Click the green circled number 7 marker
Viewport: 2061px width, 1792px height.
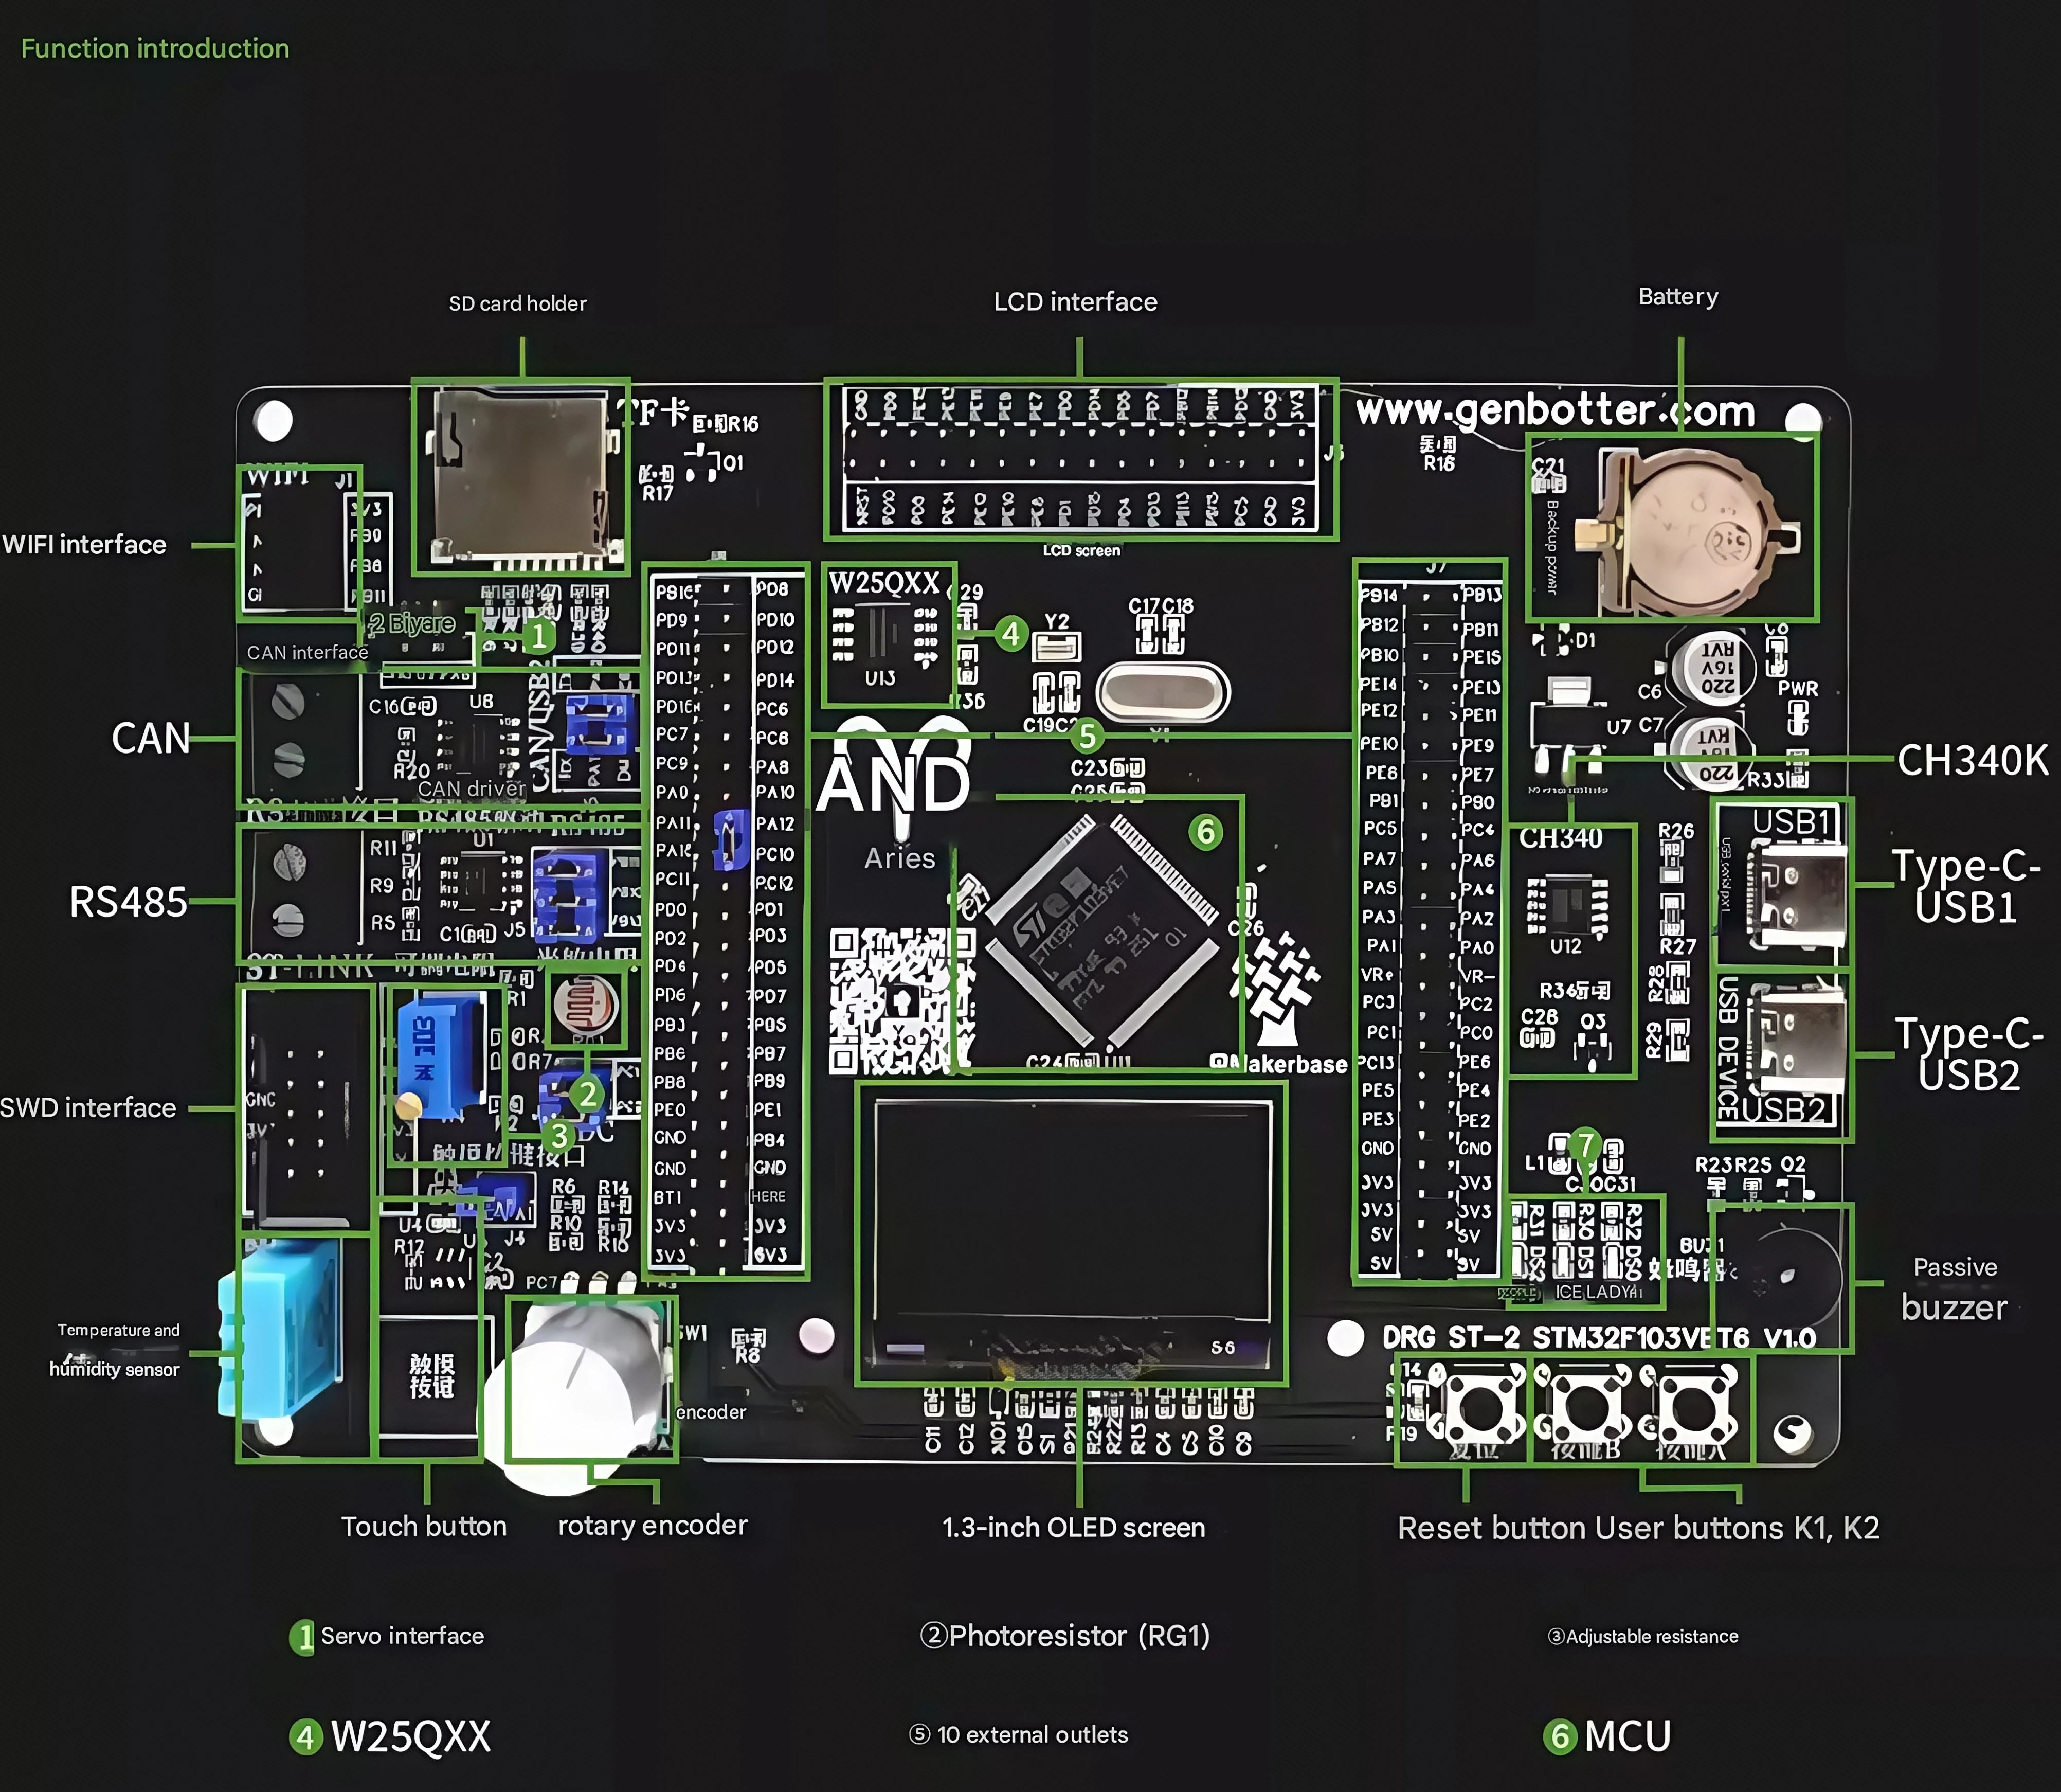1585,1144
